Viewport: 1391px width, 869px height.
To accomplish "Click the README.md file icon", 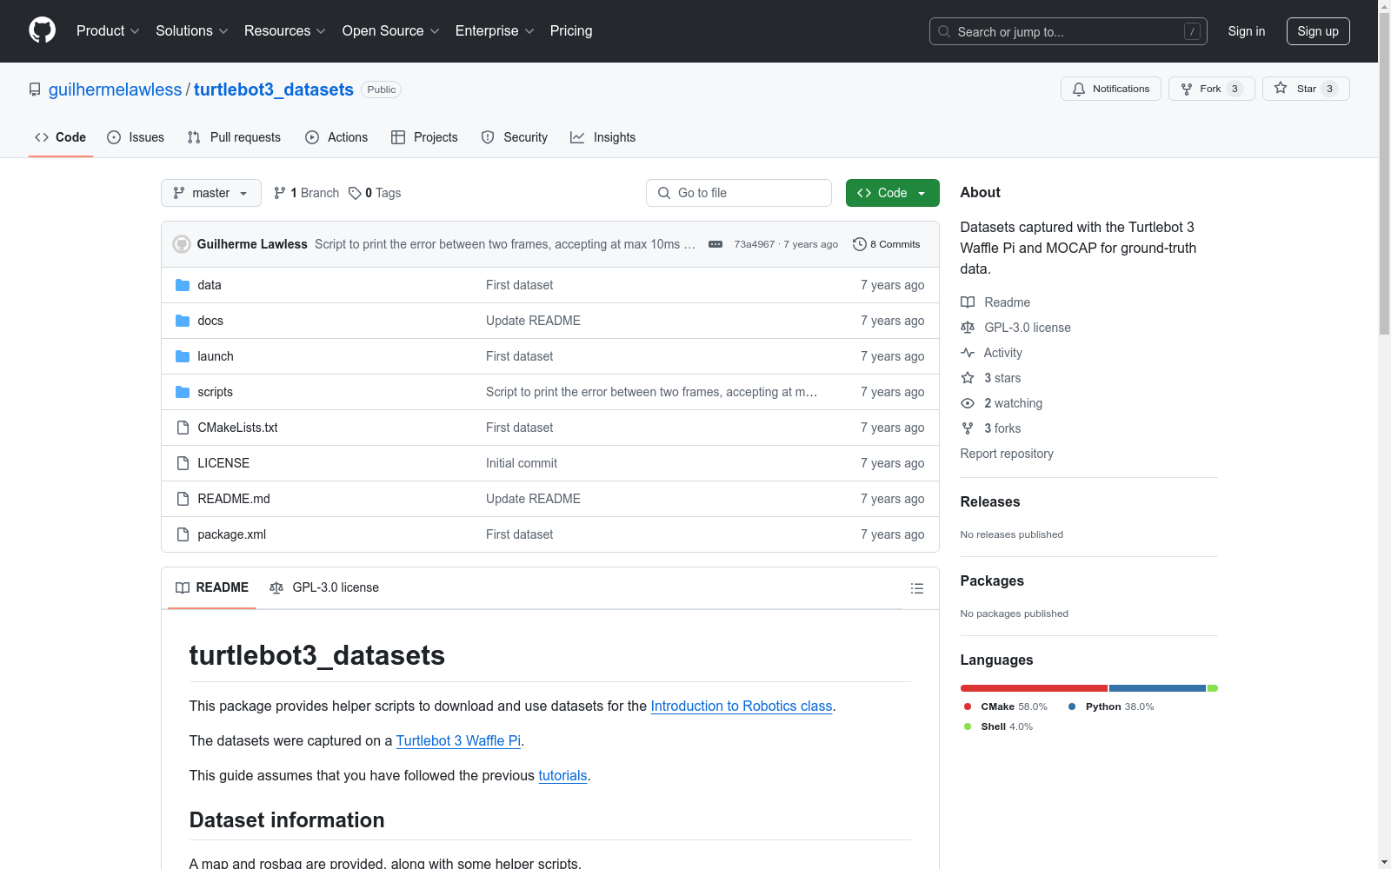I will [183, 499].
